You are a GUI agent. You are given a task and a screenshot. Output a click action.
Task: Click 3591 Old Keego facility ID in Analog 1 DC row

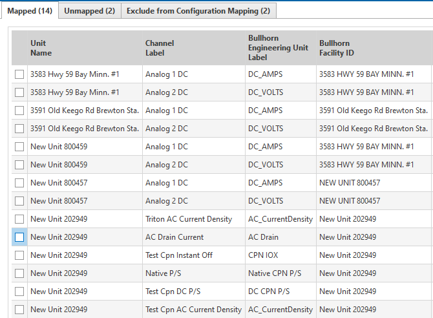(374, 111)
